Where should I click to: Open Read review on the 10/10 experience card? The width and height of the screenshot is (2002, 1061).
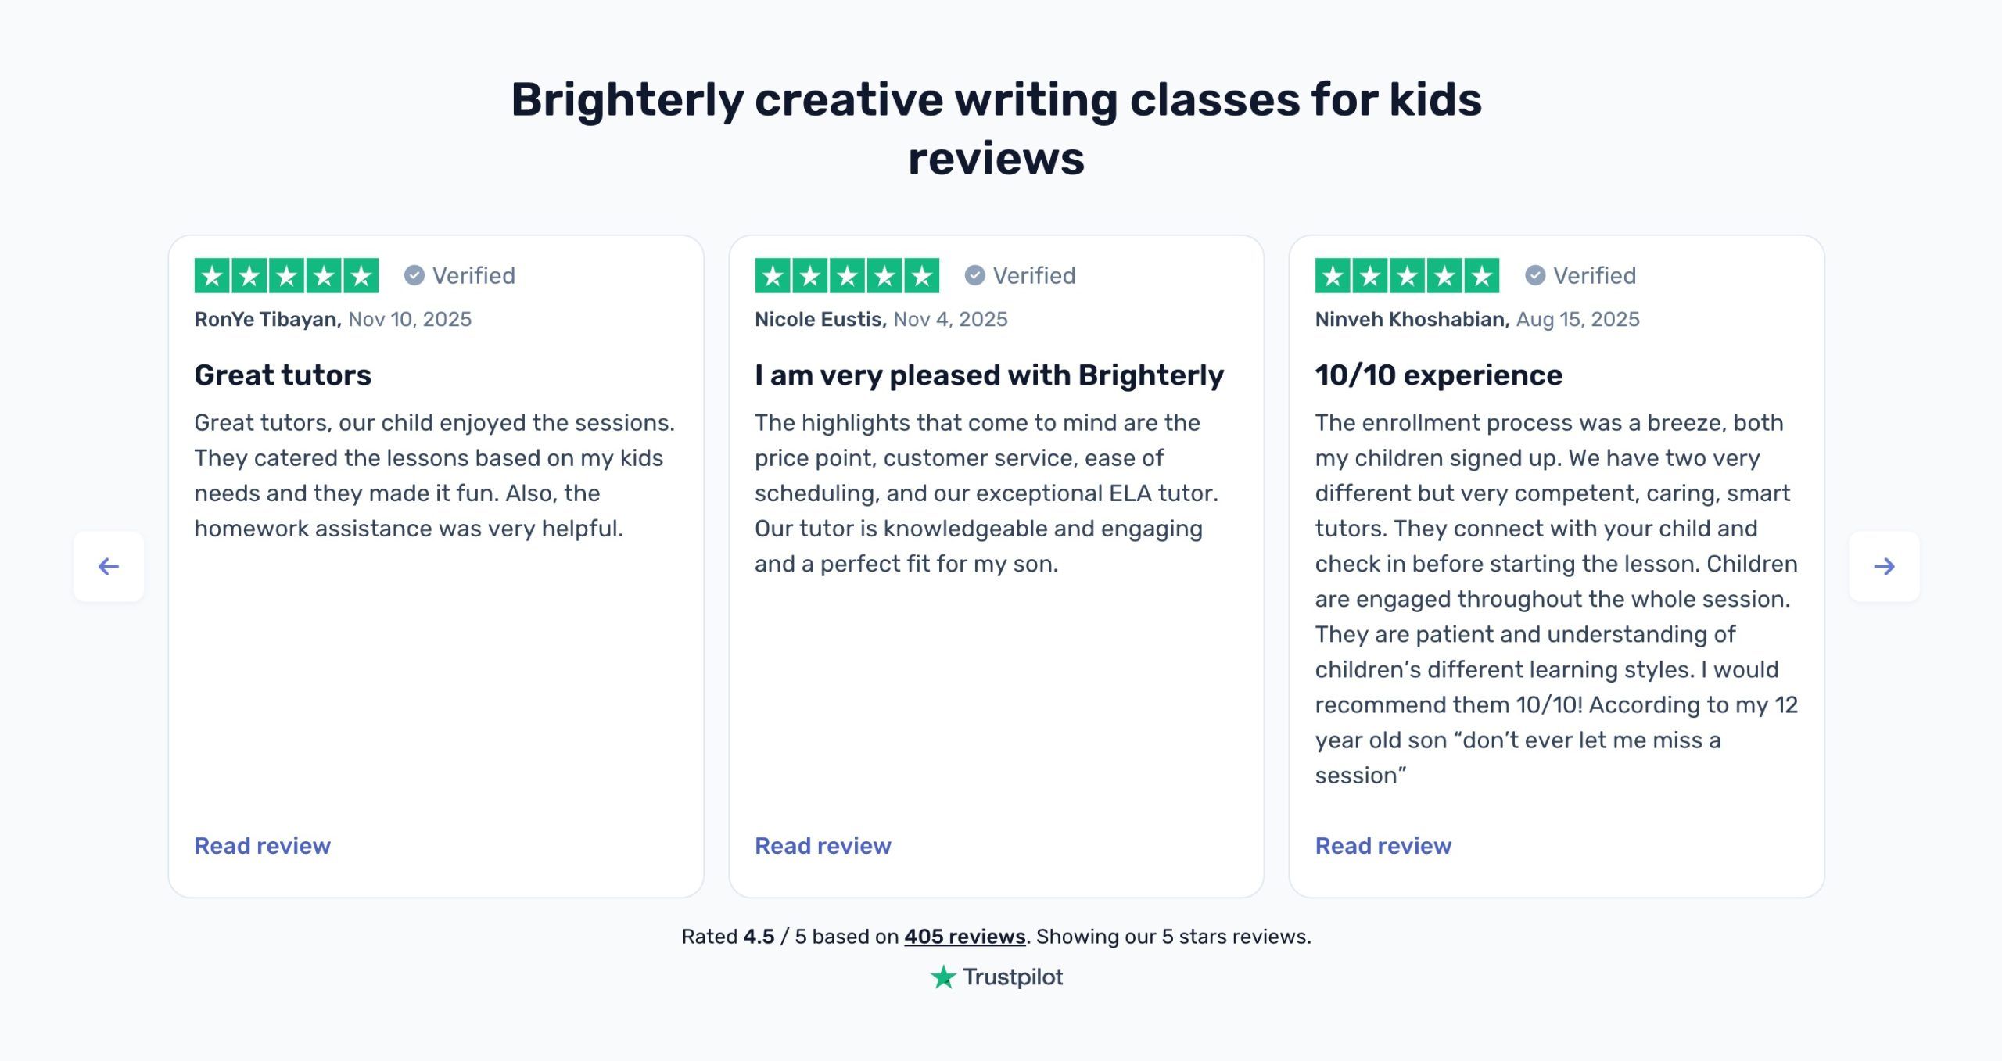[x=1382, y=845]
